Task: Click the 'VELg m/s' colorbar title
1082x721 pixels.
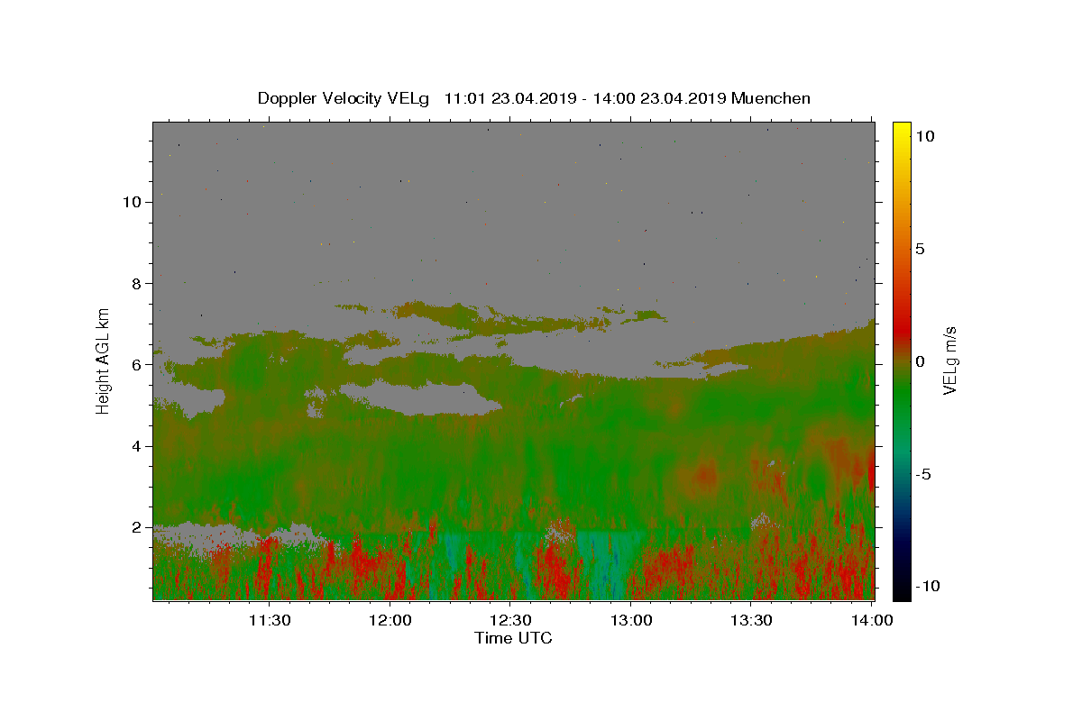Action: tap(950, 360)
